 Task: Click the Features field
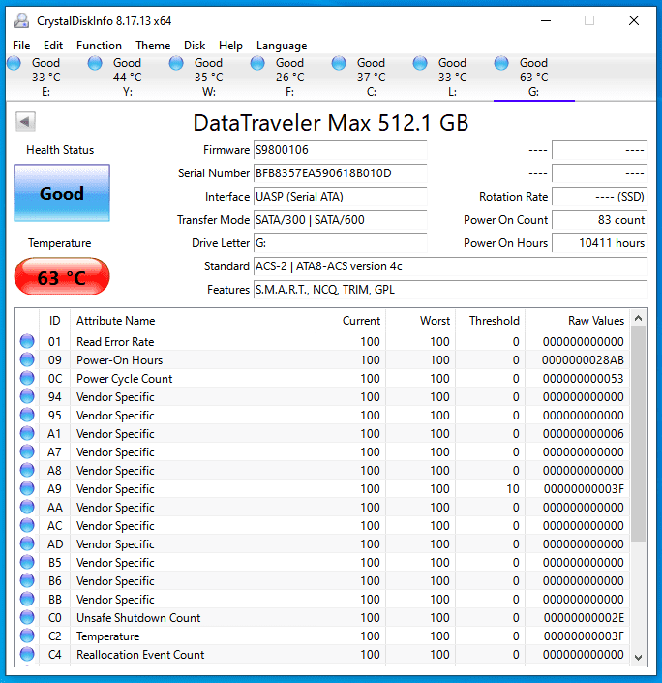(450, 290)
